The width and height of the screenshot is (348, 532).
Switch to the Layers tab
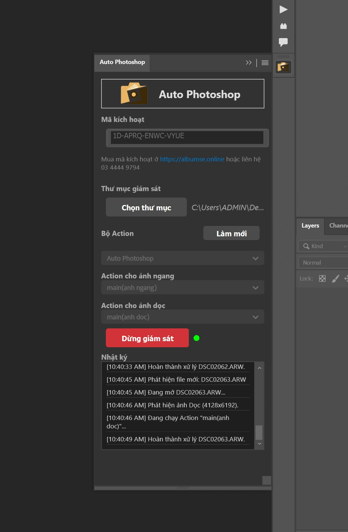coord(310,226)
